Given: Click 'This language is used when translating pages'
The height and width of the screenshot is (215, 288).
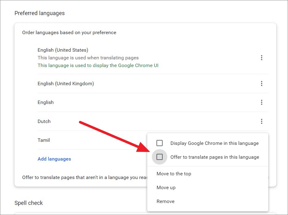Looking at the screenshot, I should pyautogui.click(x=88, y=58).
